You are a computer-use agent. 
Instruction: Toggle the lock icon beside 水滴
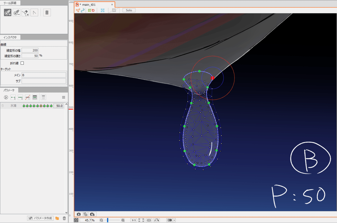tap(3, 106)
